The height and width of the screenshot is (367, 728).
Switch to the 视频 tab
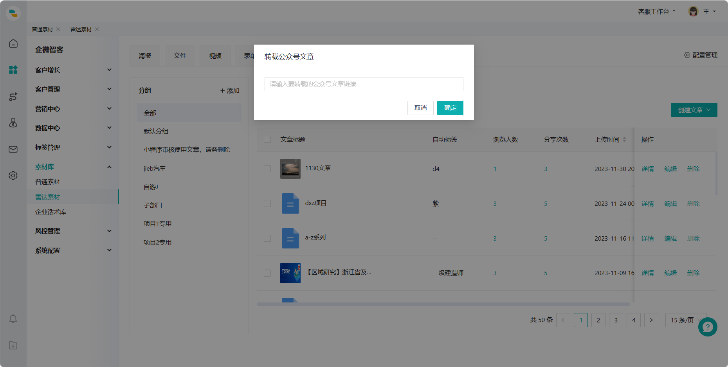pyautogui.click(x=215, y=56)
